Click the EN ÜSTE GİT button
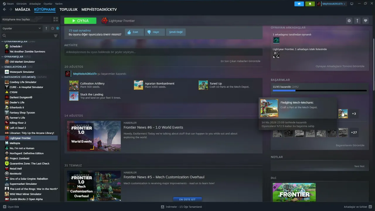This screenshot has height=211, width=375. pyautogui.click(x=187, y=199)
